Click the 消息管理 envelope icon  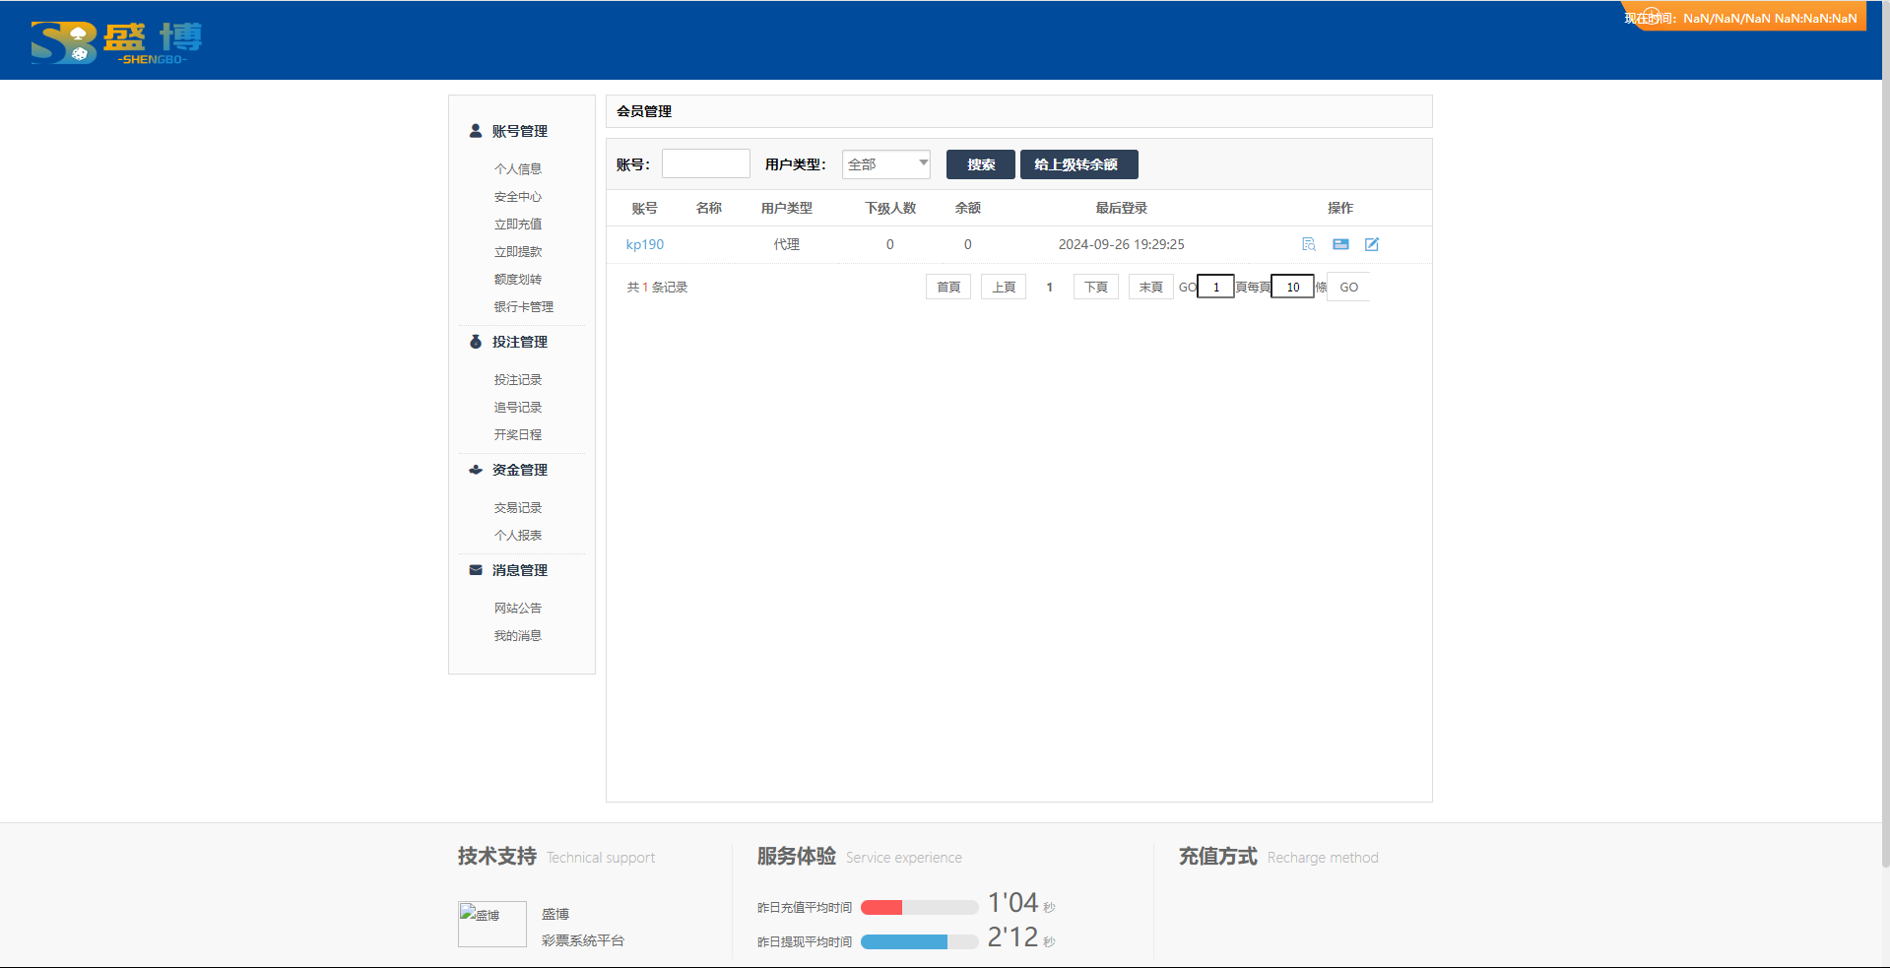click(x=476, y=570)
